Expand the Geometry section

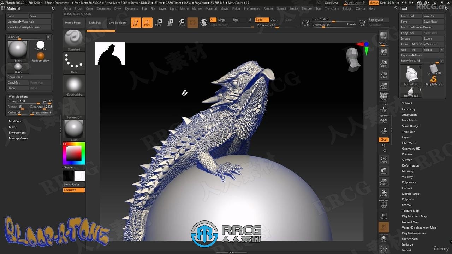pyautogui.click(x=409, y=109)
